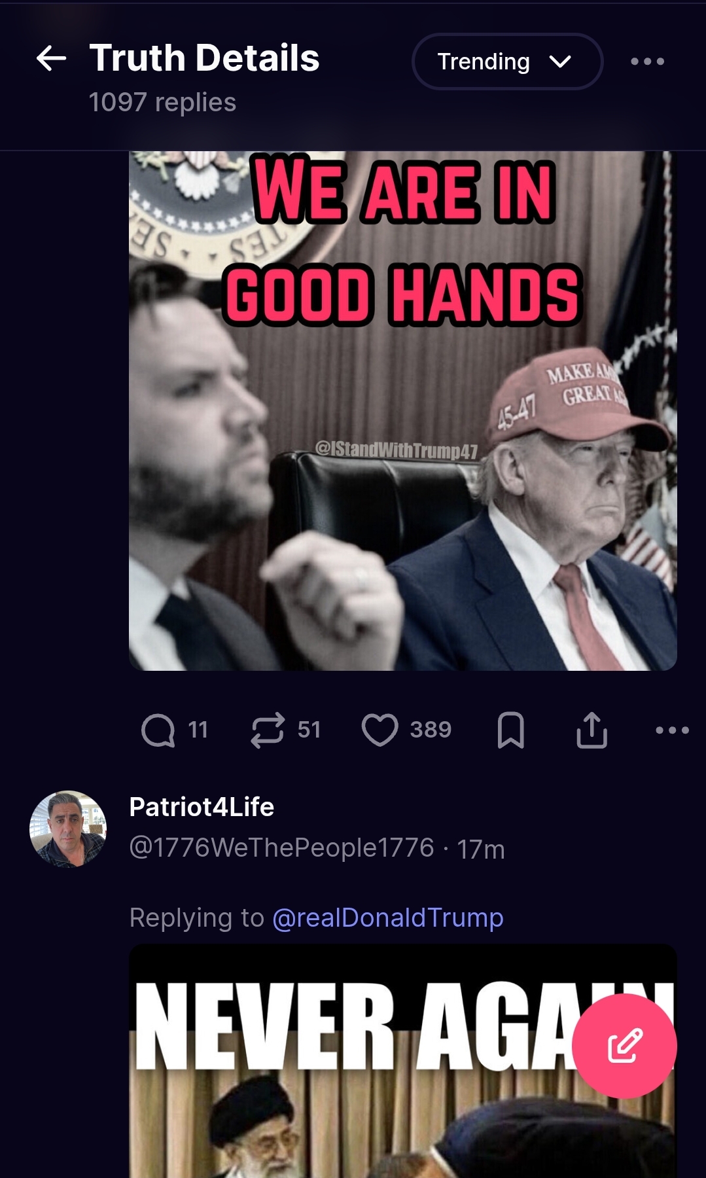Click the 11 replies count
Viewport: 706px width, 1178px height.
pyautogui.click(x=198, y=730)
